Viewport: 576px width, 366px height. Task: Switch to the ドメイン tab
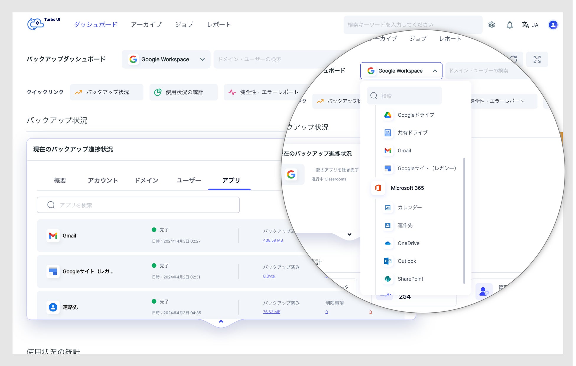(x=147, y=180)
